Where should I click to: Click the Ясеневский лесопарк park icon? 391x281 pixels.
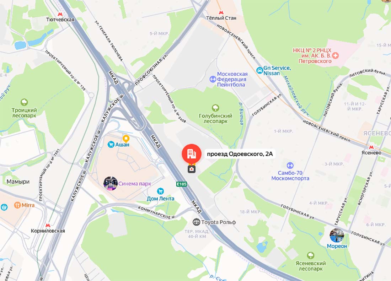[310, 255]
